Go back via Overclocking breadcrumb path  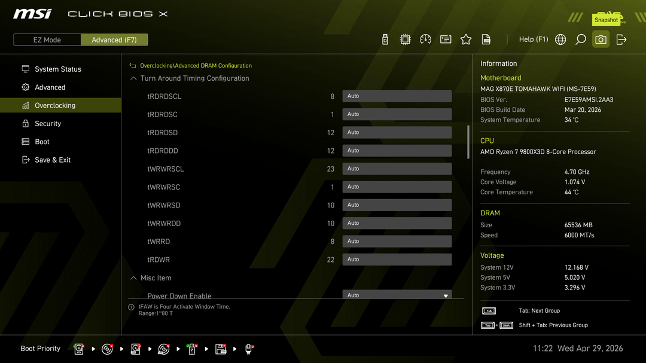coord(195,66)
